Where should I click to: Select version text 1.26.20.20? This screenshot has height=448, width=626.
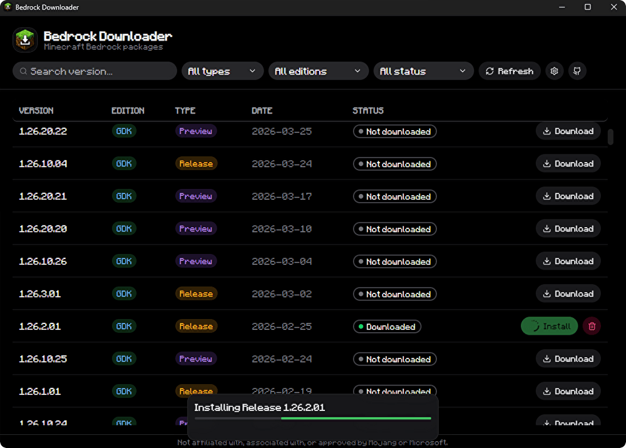[x=43, y=228]
